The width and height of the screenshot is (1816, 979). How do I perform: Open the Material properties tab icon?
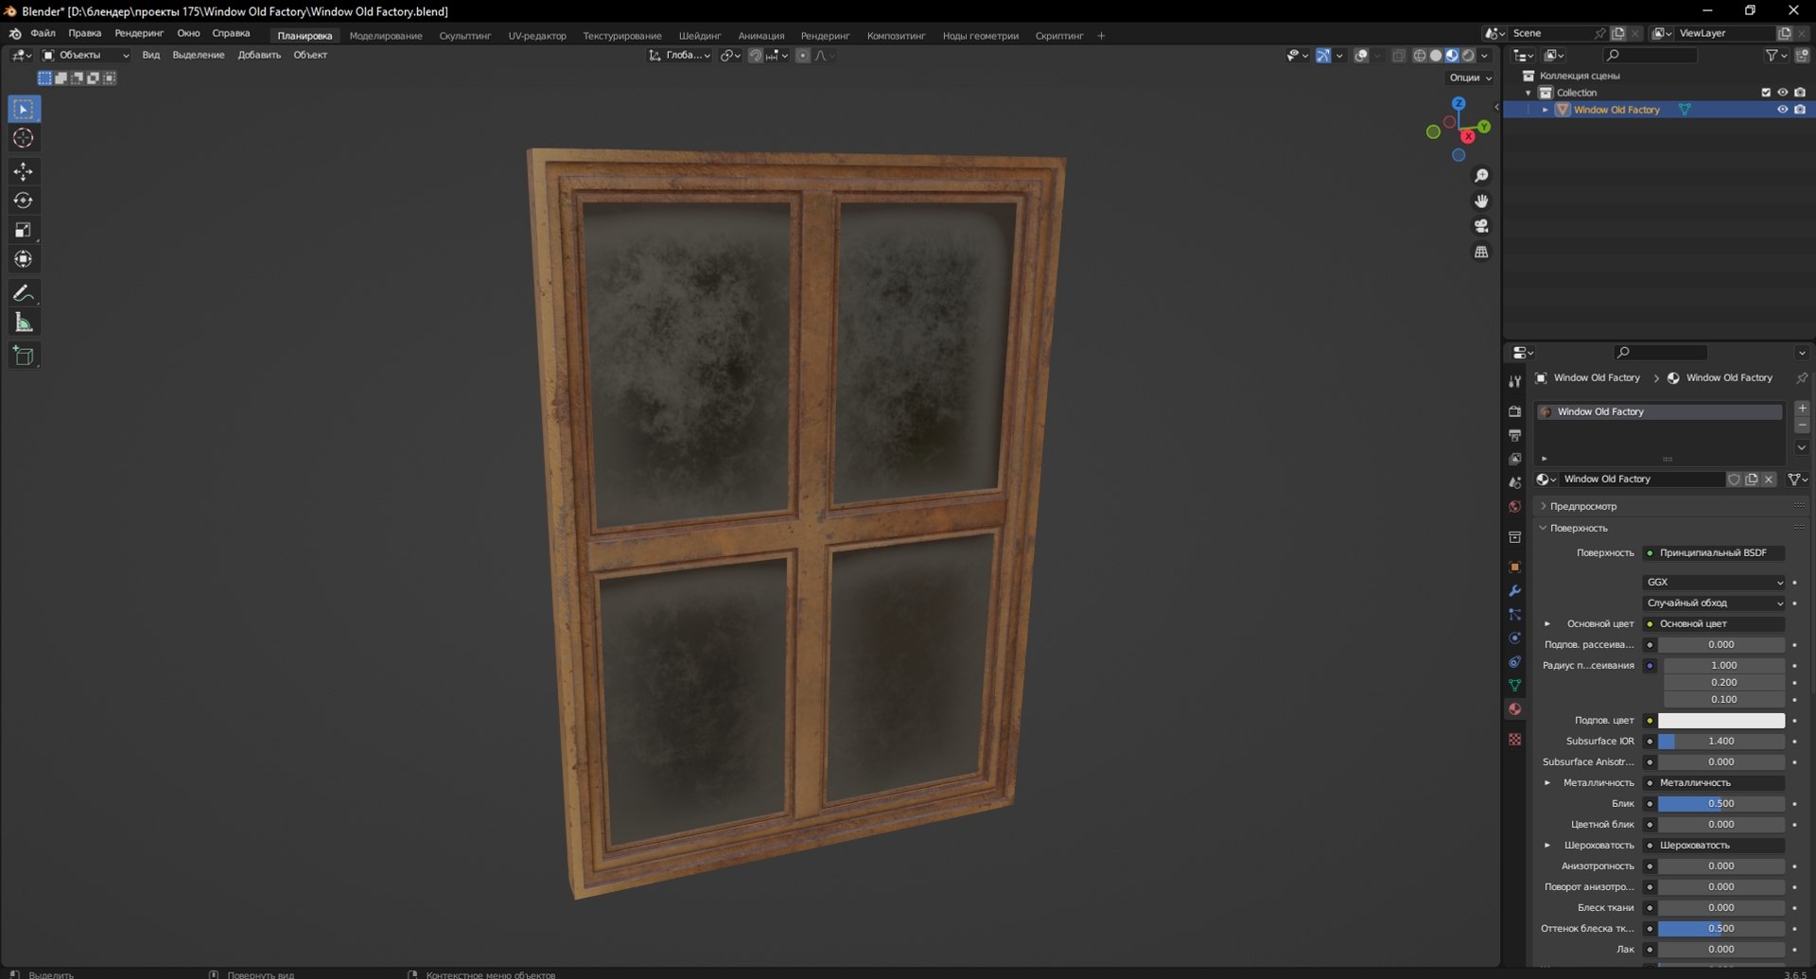(x=1515, y=709)
